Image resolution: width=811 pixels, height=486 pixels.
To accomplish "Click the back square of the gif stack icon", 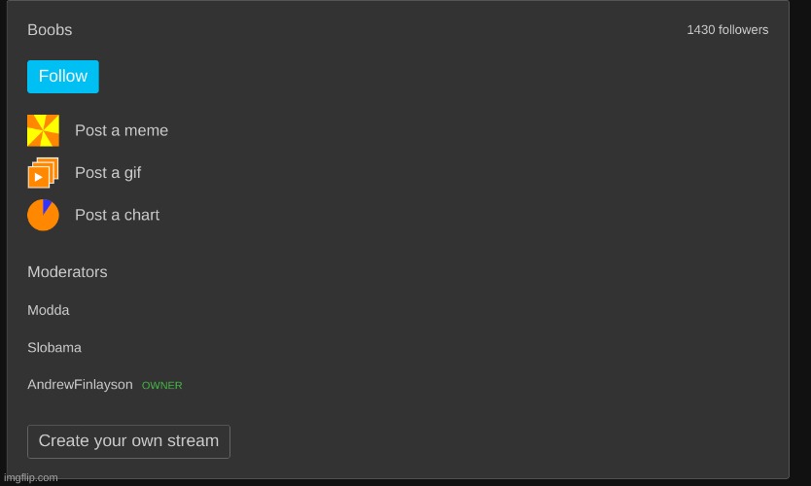I will click(x=53, y=162).
